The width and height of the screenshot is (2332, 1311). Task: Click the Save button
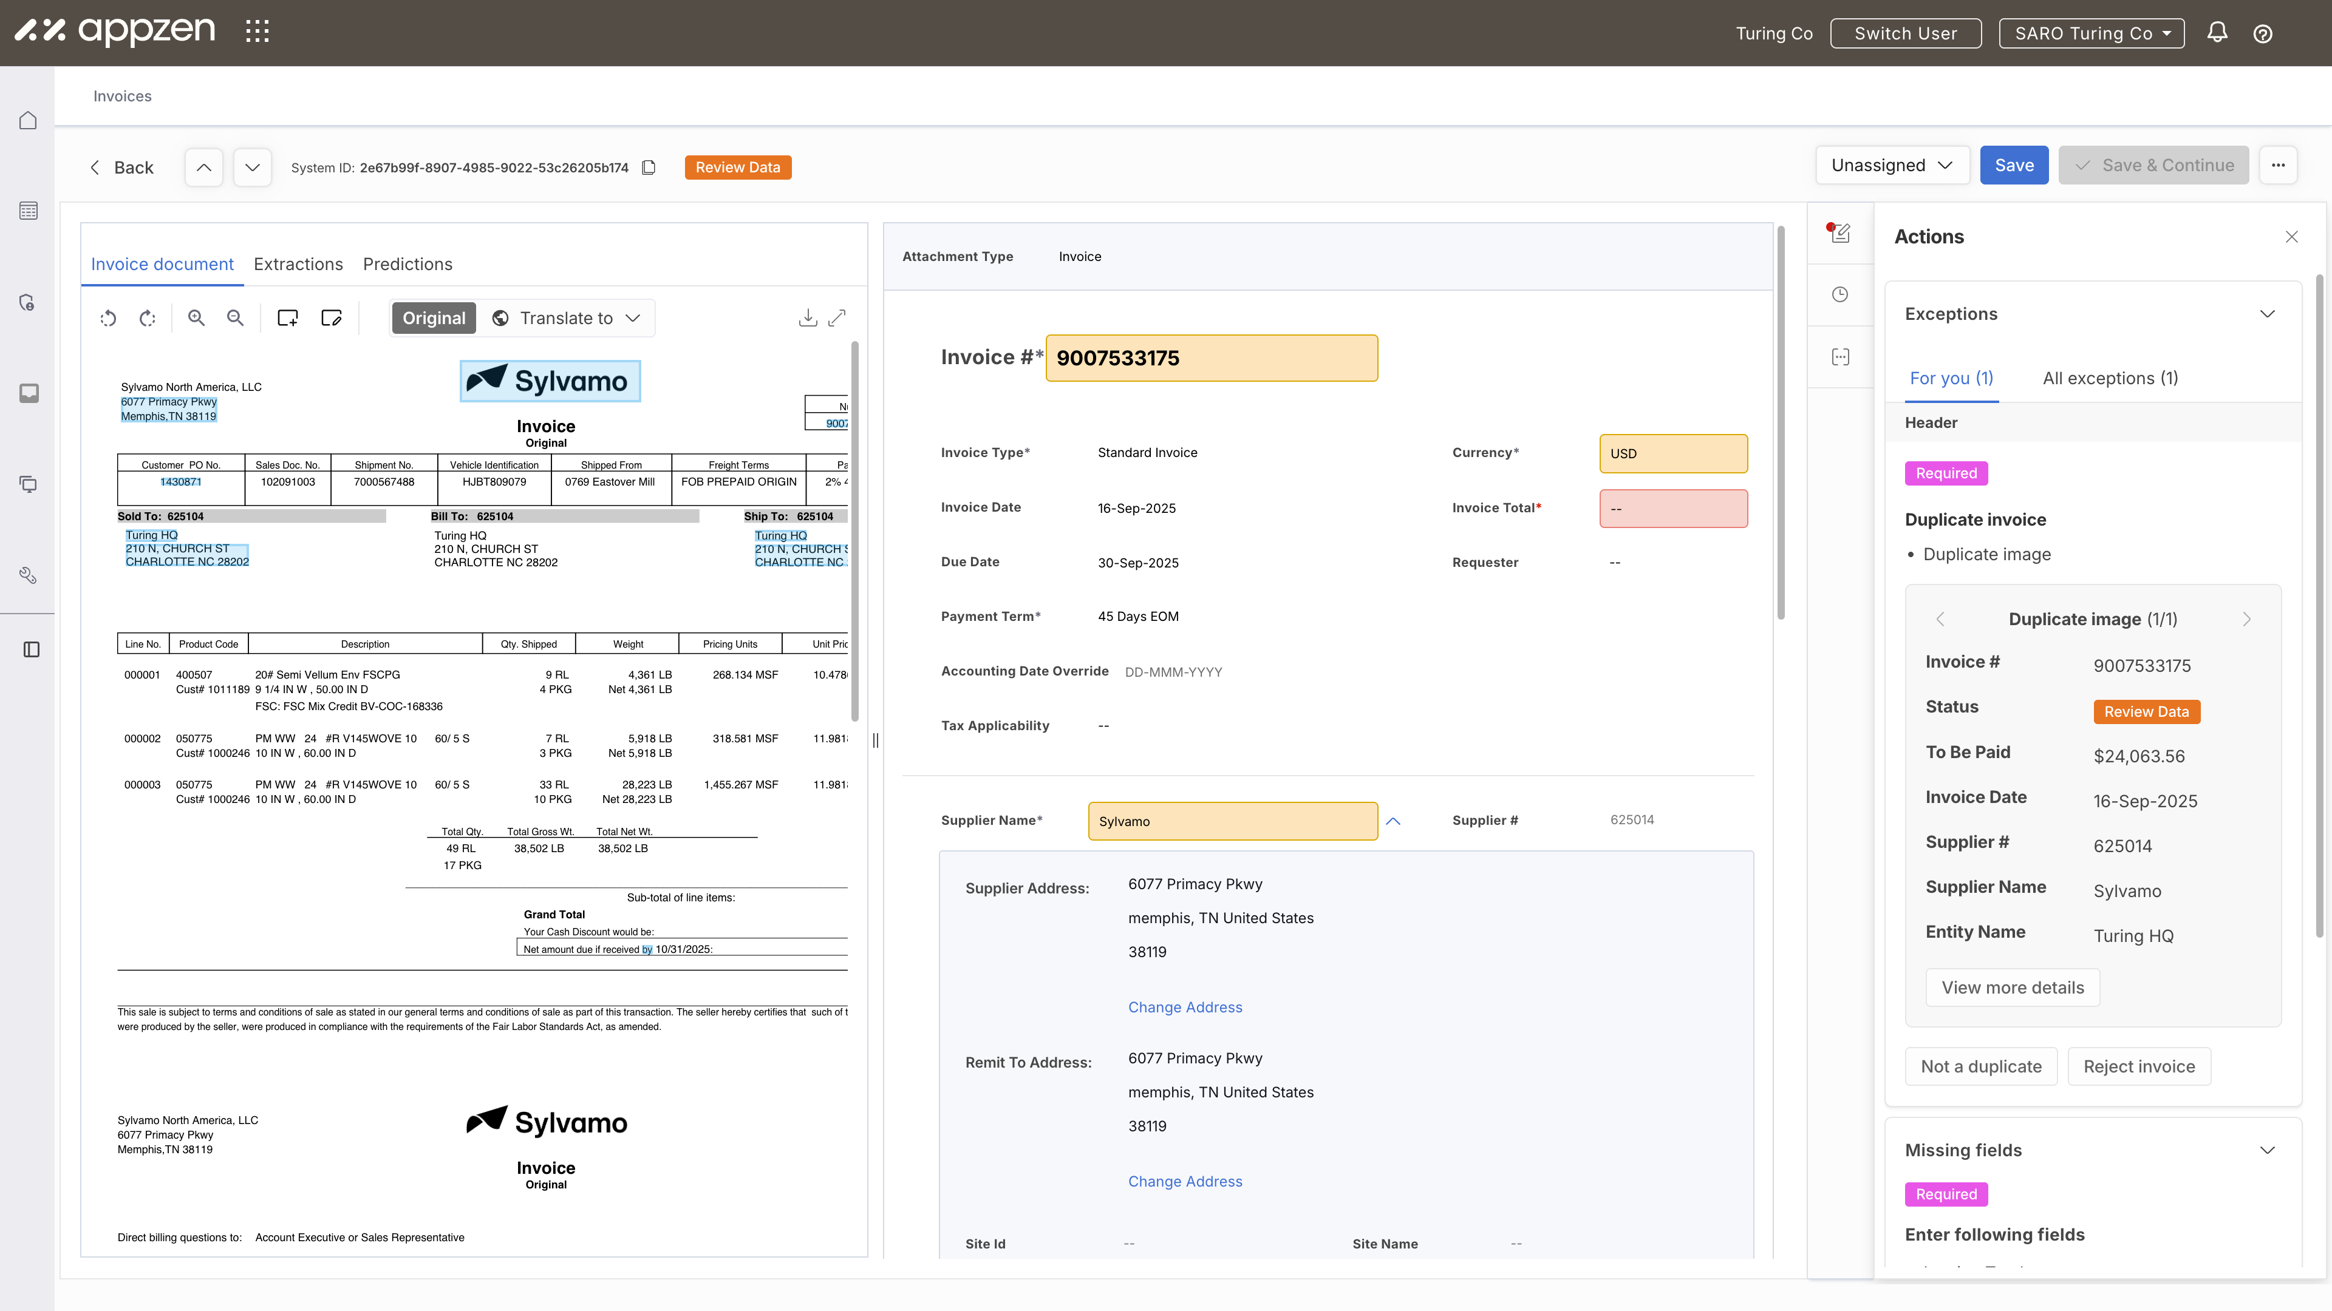pyautogui.click(x=2013, y=166)
